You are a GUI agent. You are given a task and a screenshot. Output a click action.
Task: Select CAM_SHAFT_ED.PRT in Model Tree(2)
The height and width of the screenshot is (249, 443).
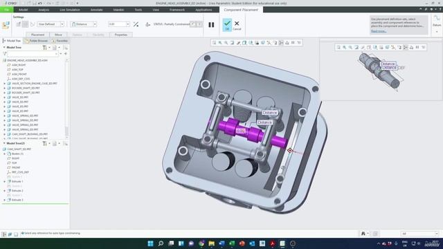[x=19, y=149]
